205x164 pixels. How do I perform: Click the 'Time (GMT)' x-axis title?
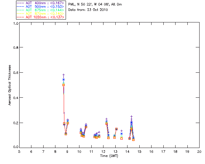point(109,156)
